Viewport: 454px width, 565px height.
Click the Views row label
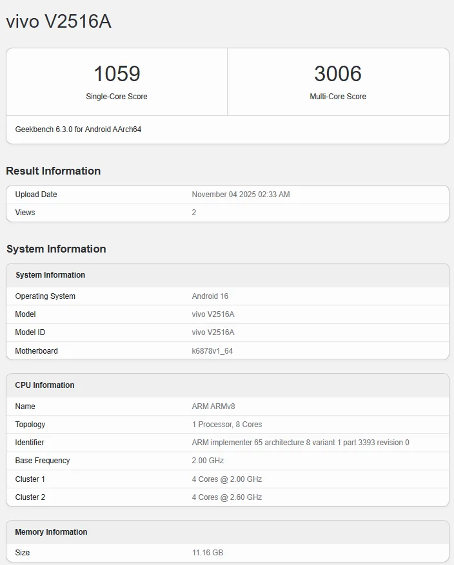click(x=25, y=213)
